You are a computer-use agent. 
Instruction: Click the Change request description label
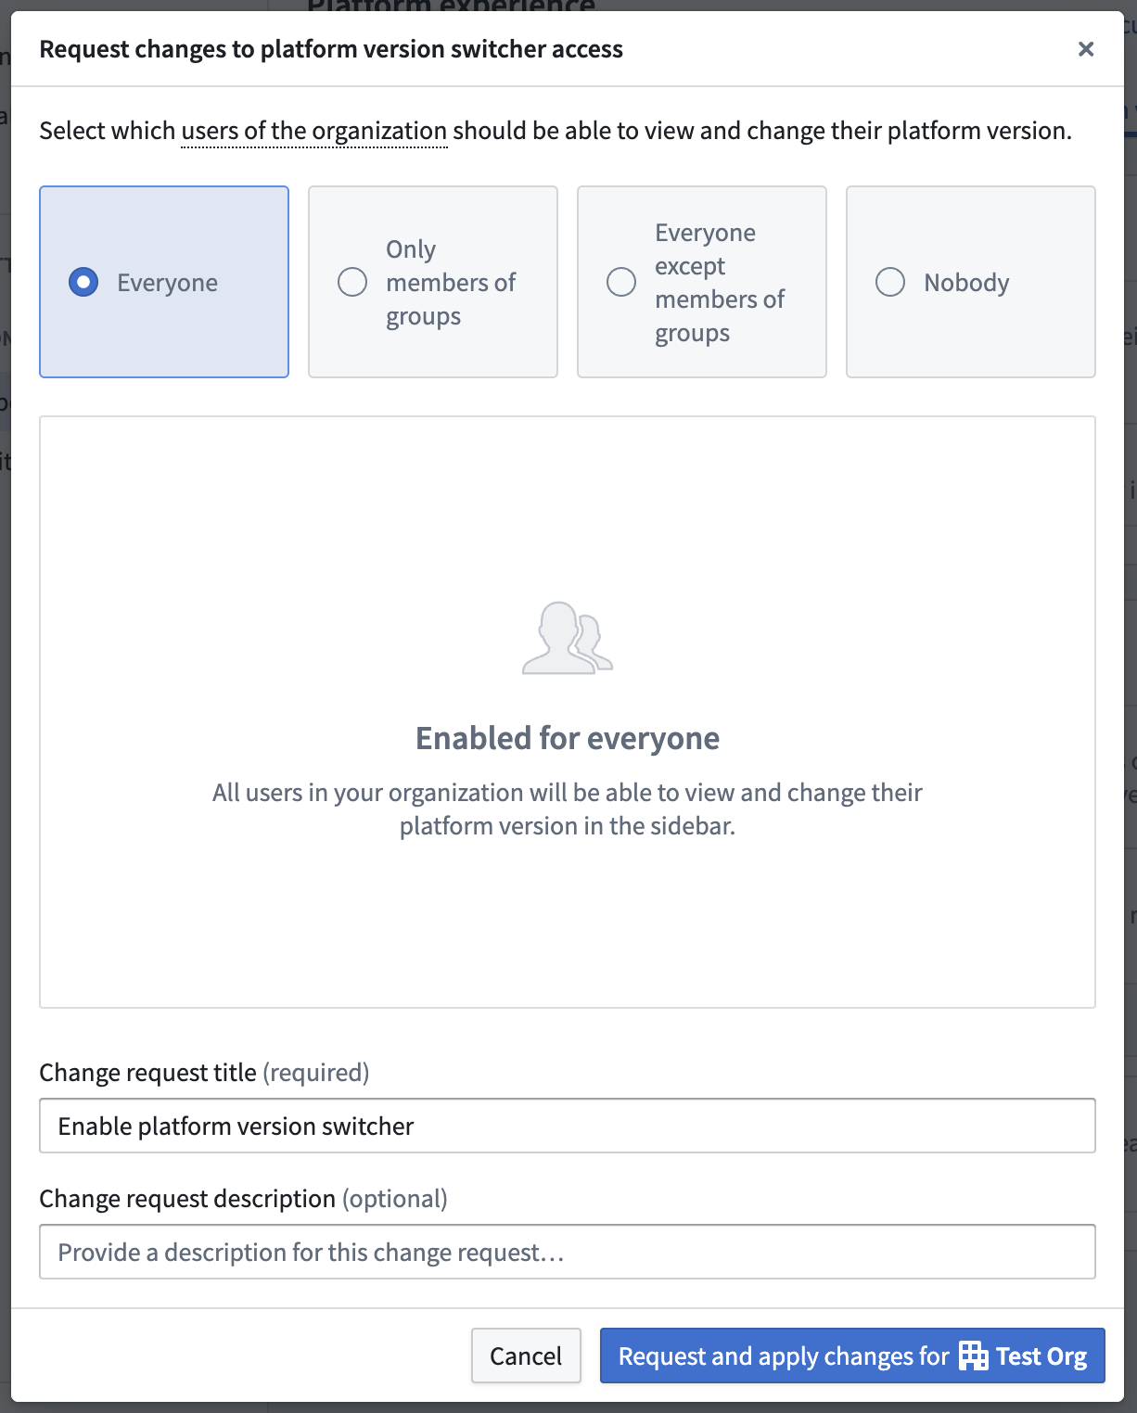187,1199
